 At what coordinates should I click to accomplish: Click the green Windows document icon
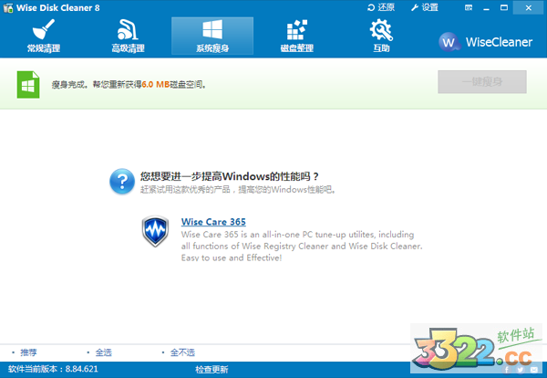[x=28, y=85]
